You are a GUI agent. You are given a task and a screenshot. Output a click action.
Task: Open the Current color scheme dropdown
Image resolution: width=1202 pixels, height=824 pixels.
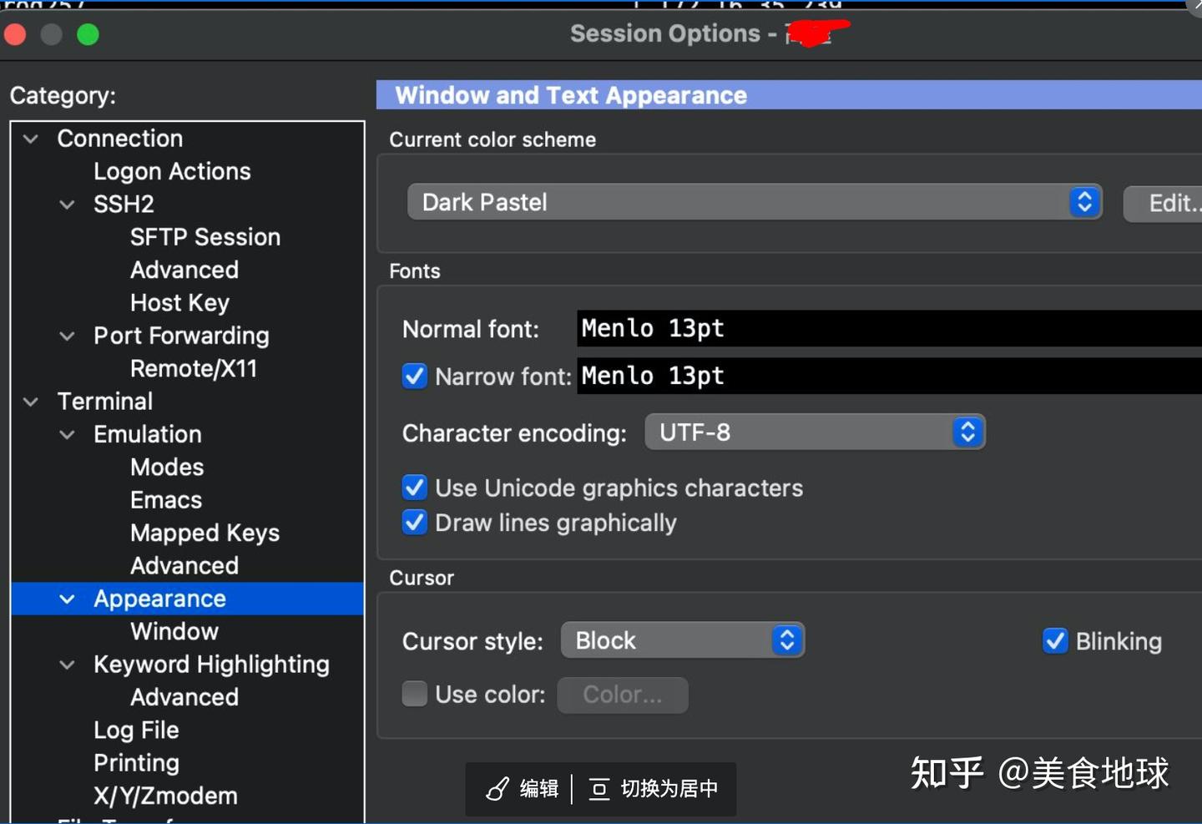pyautogui.click(x=1084, y=202)
